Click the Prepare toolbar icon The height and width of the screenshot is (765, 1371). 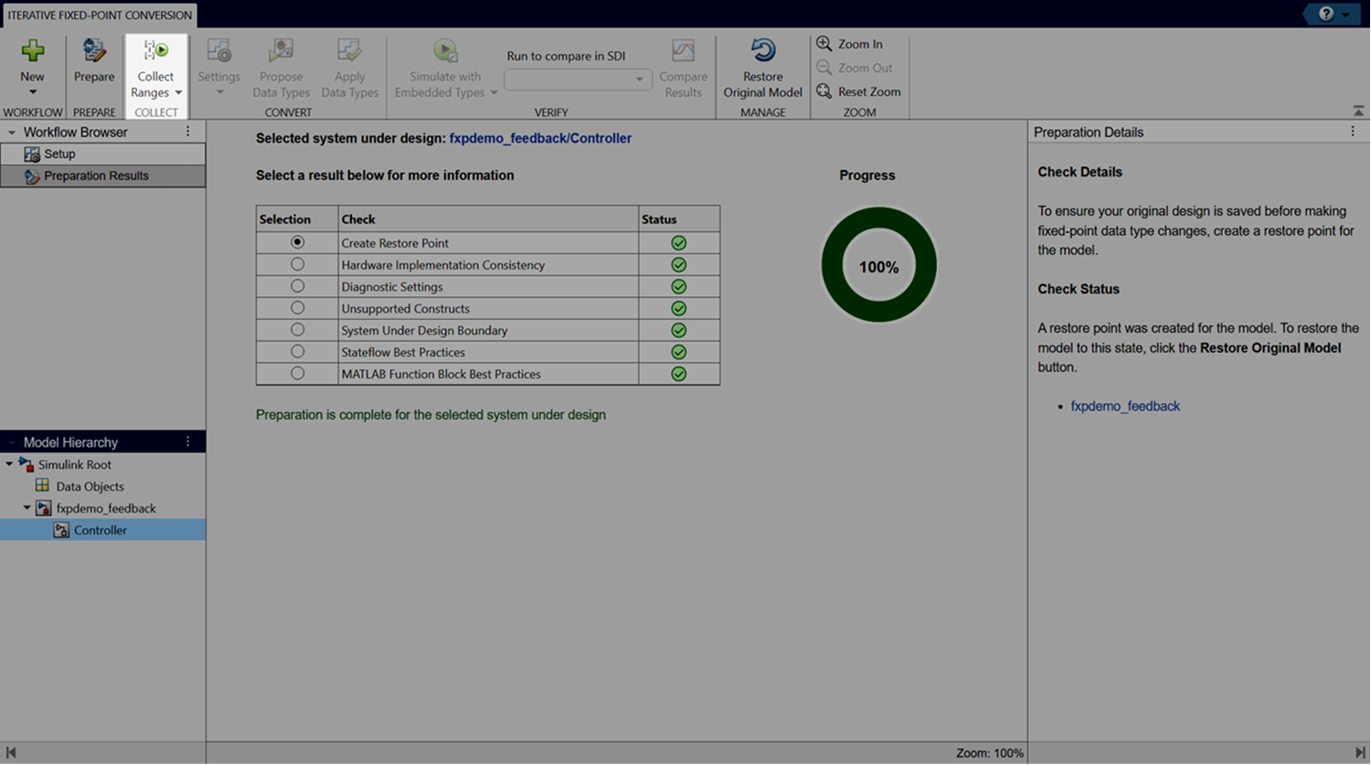94,51
